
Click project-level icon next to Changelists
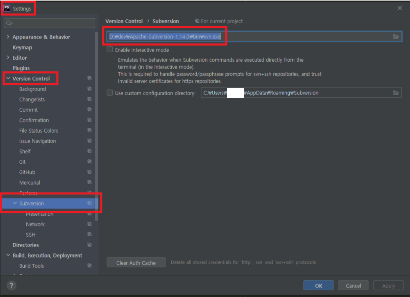[89, 99]
